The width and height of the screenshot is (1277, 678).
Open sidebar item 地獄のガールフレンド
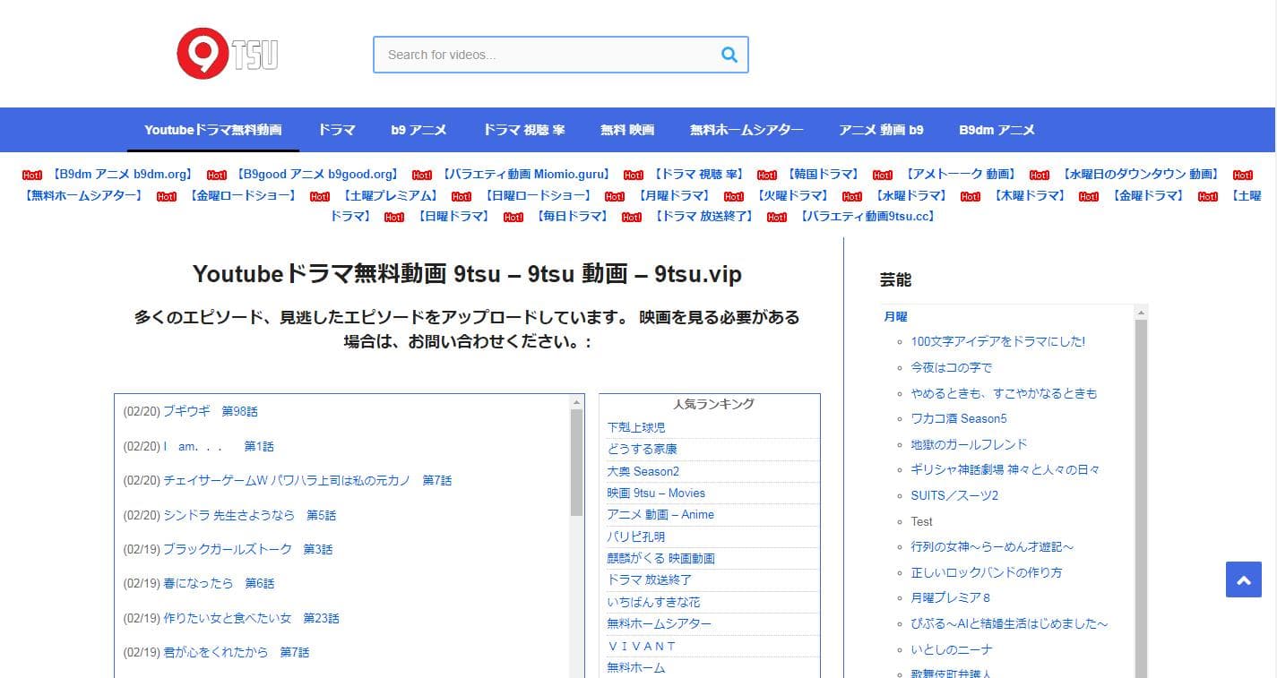coord(969,444)
